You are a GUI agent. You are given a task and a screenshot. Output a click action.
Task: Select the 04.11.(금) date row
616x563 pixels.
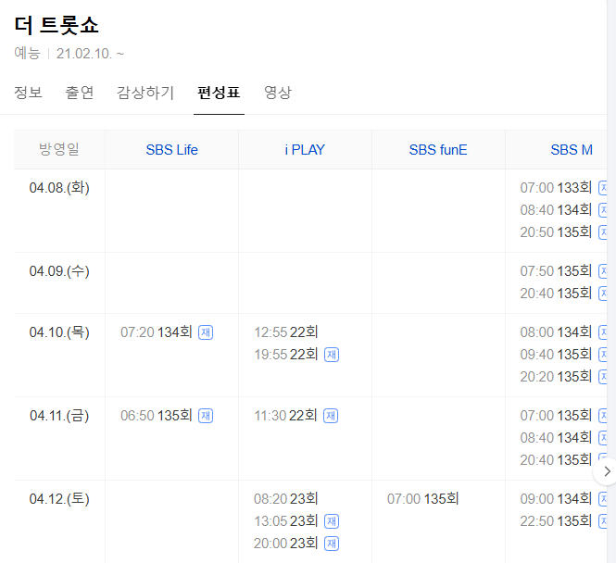[59, 416]
